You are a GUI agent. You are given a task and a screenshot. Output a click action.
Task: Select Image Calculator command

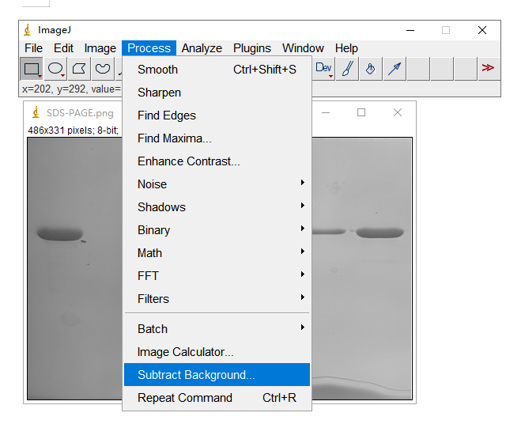point(185,352)
